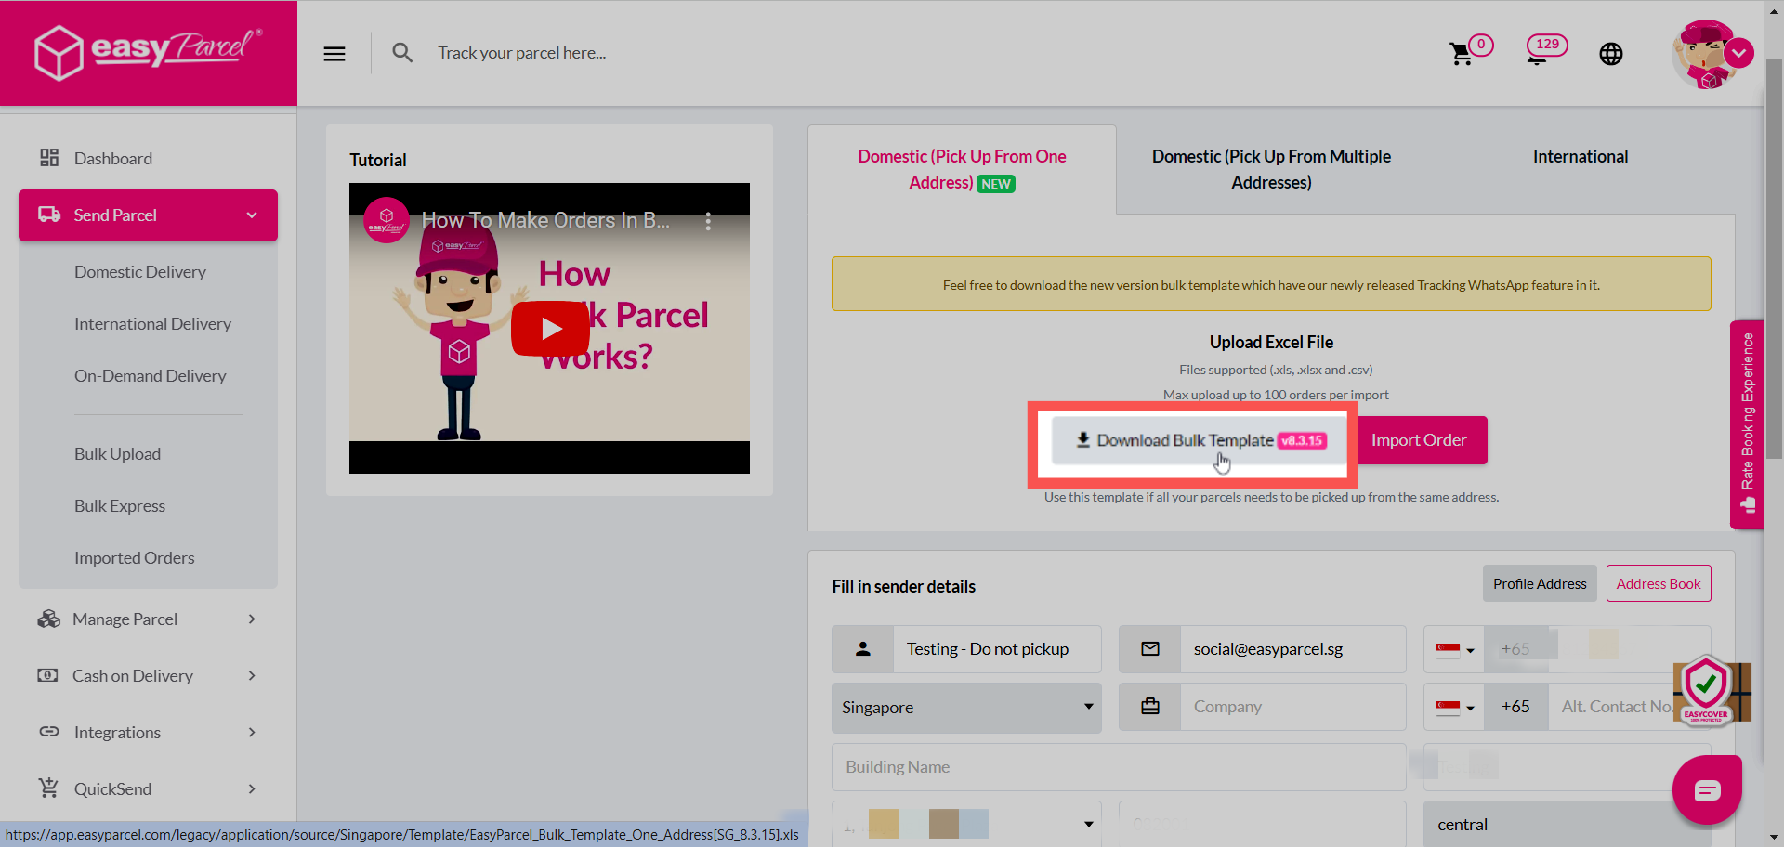
Task: Click the easyParcel logo
Action: pos(149,52)
